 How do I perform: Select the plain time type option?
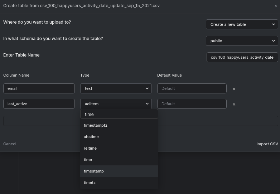tap(88, 160)
